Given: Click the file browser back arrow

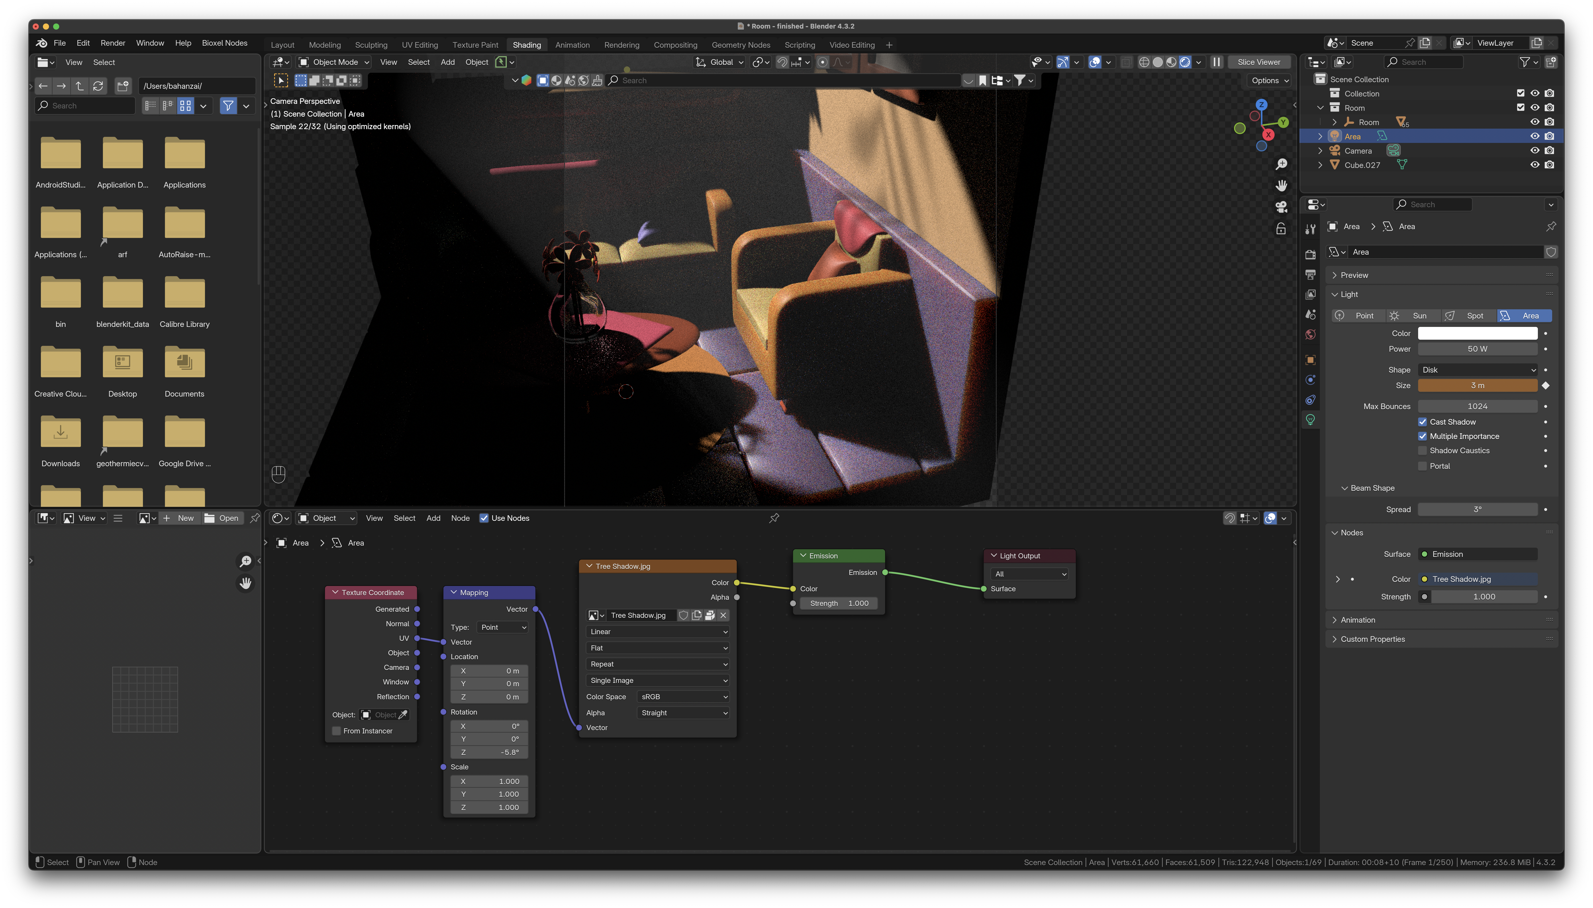Looking at the screenshot, I should point(43,86).
